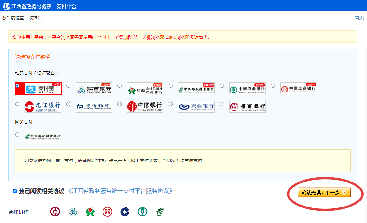367x223 pixels.
Task: Click ICBC partner icon at bottom
Action: pyautogui.click(x=107, y=212)
